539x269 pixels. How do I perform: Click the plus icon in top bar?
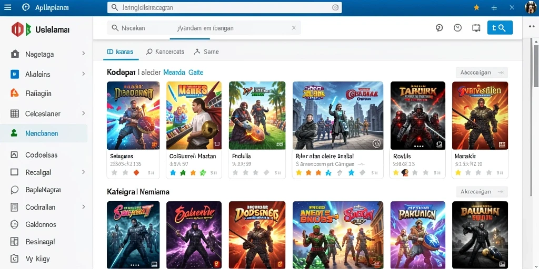(x=494, y=7)
